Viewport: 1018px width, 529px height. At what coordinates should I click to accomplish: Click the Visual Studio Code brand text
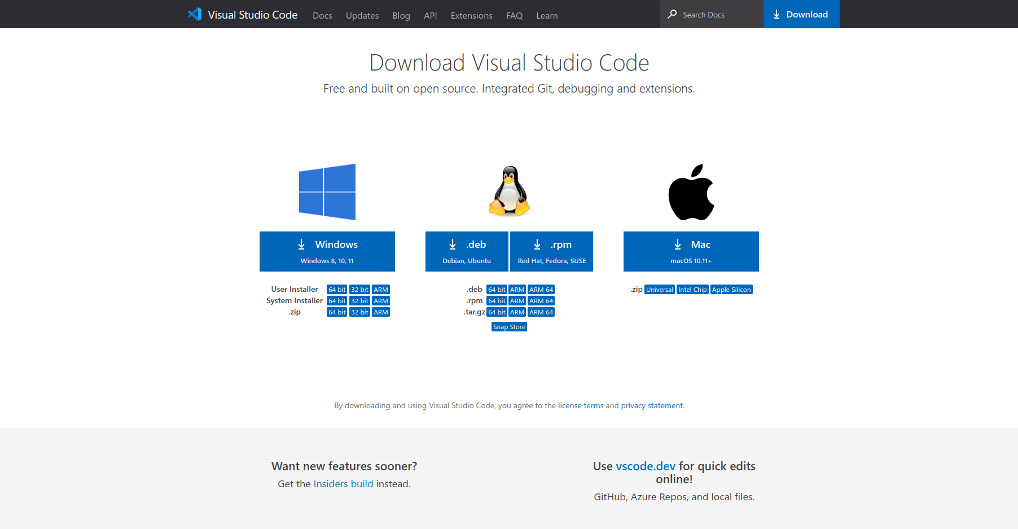click(x=253, y=15)
